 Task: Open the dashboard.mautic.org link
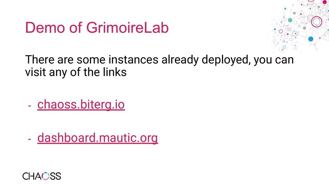click(98, 138)
